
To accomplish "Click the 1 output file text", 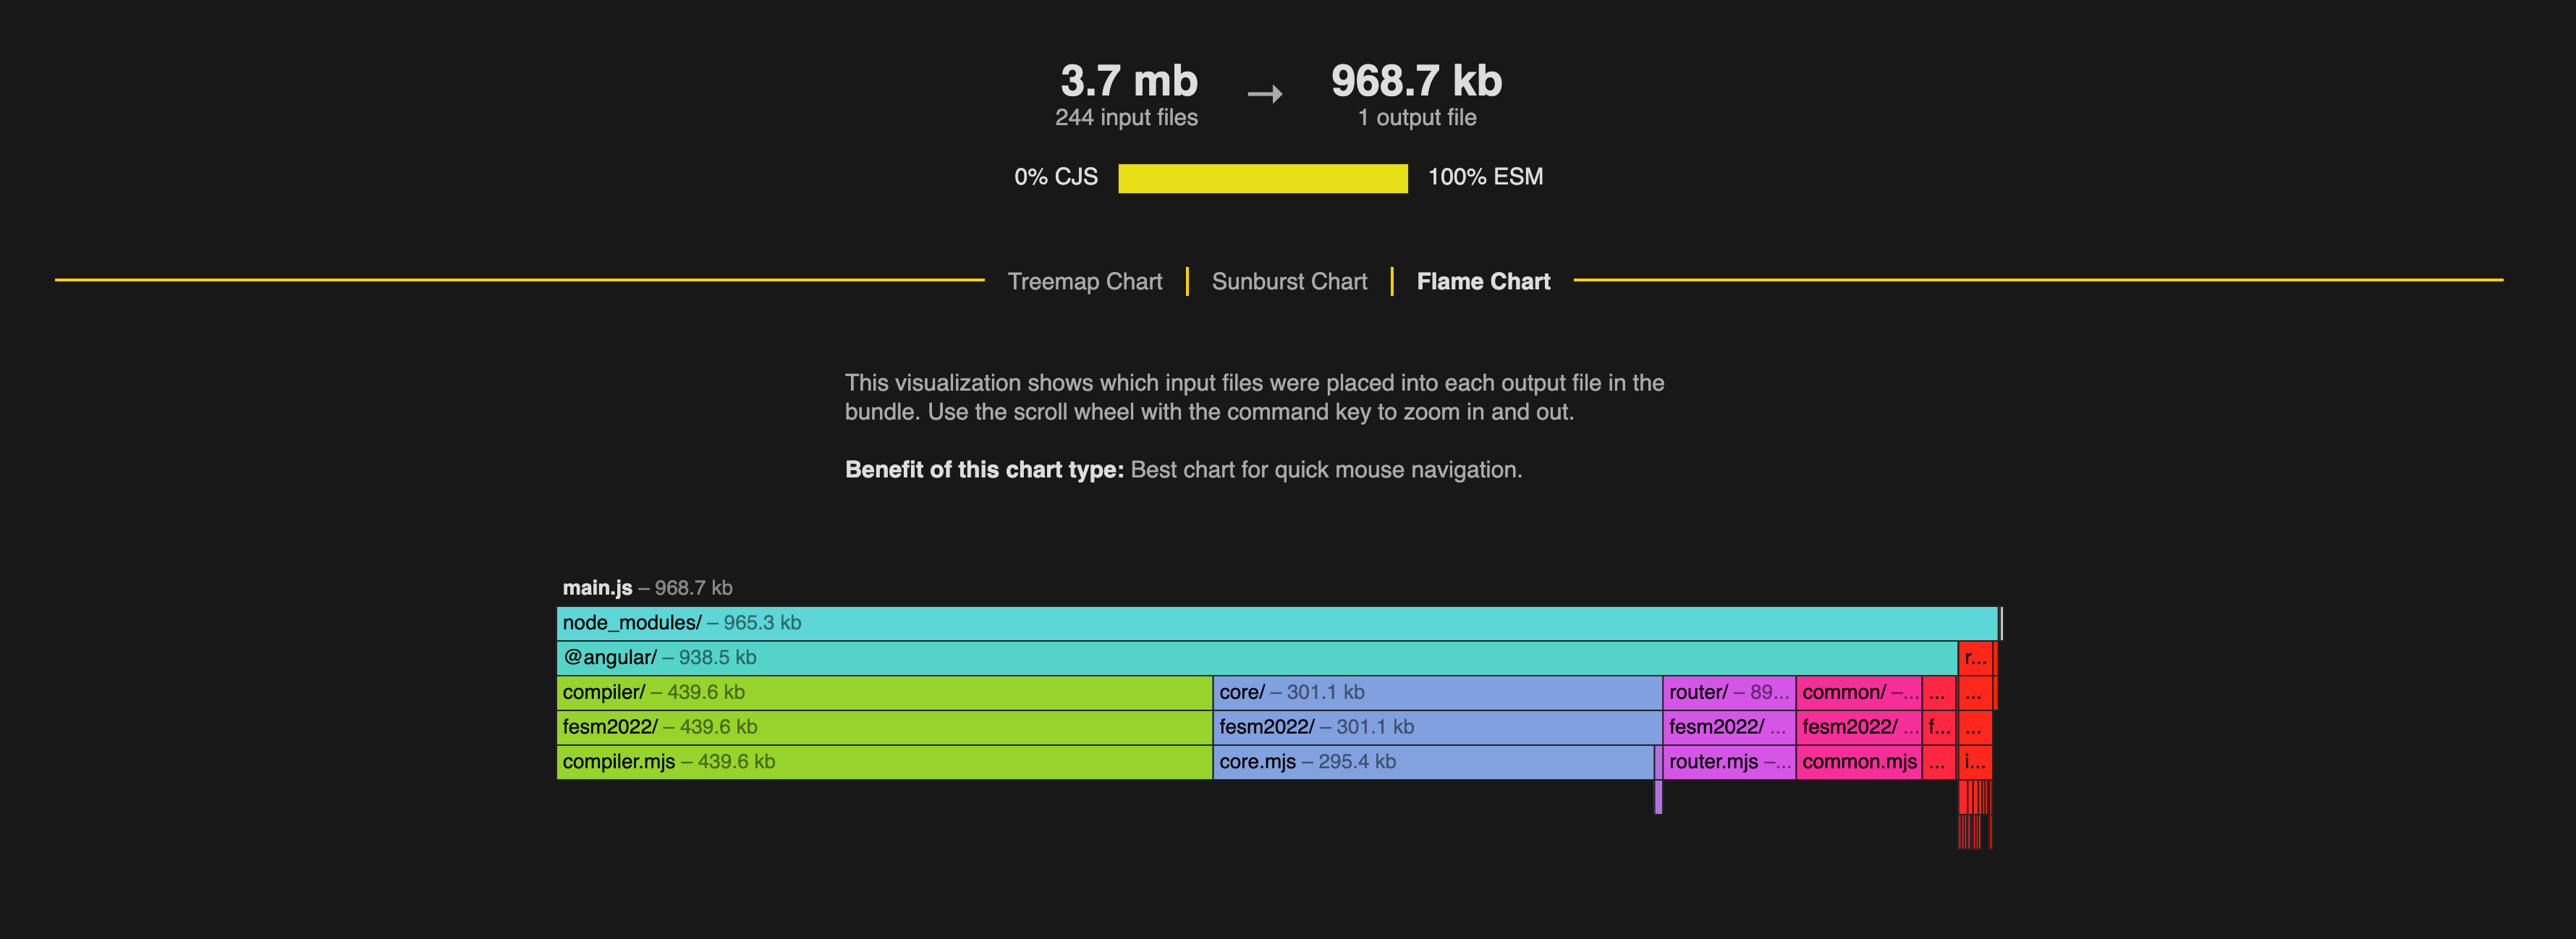I will pyautogui.click(x=1416, y=118).
